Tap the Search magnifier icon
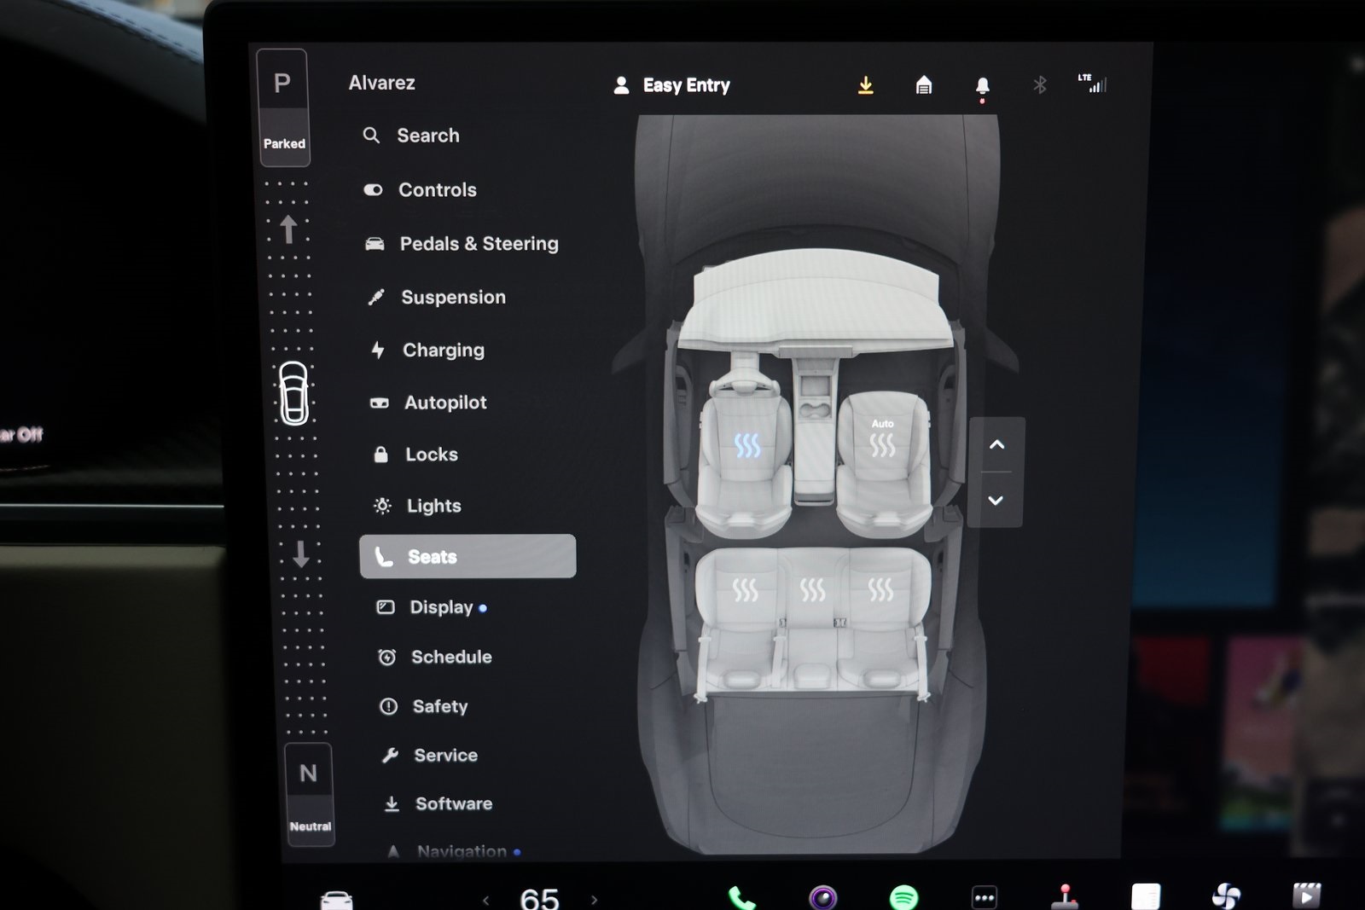This screenshot has width=1365, height=910. point(371,135)
